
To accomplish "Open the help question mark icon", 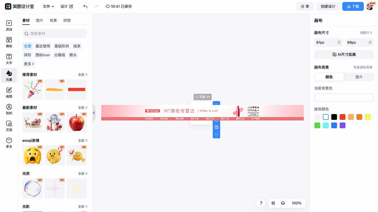I will [x=261, y=203].
